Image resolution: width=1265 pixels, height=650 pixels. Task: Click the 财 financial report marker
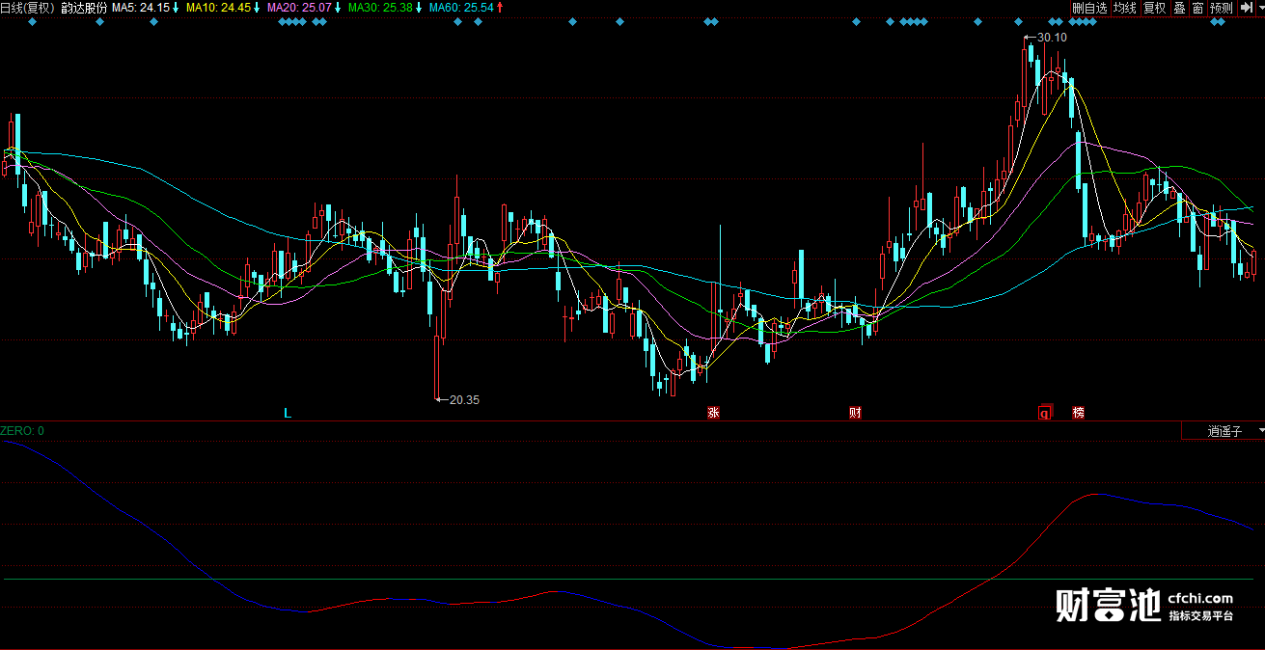tap(855, 413)
